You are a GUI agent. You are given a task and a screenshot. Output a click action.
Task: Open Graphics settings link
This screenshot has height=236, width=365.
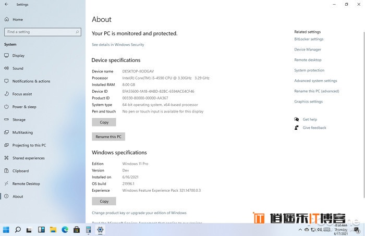[308, 102]
